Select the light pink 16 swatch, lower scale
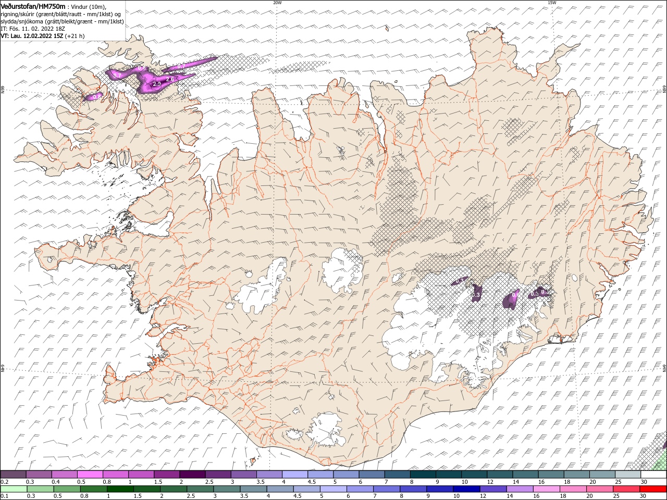The height and width of the screenshot is (500, 667). click(546, 489)
